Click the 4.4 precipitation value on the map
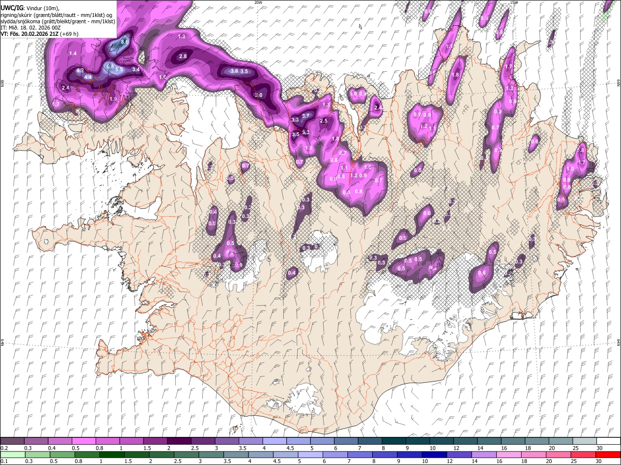The height and width of the screenshot is (465, 621). click(x=88, y=77)
